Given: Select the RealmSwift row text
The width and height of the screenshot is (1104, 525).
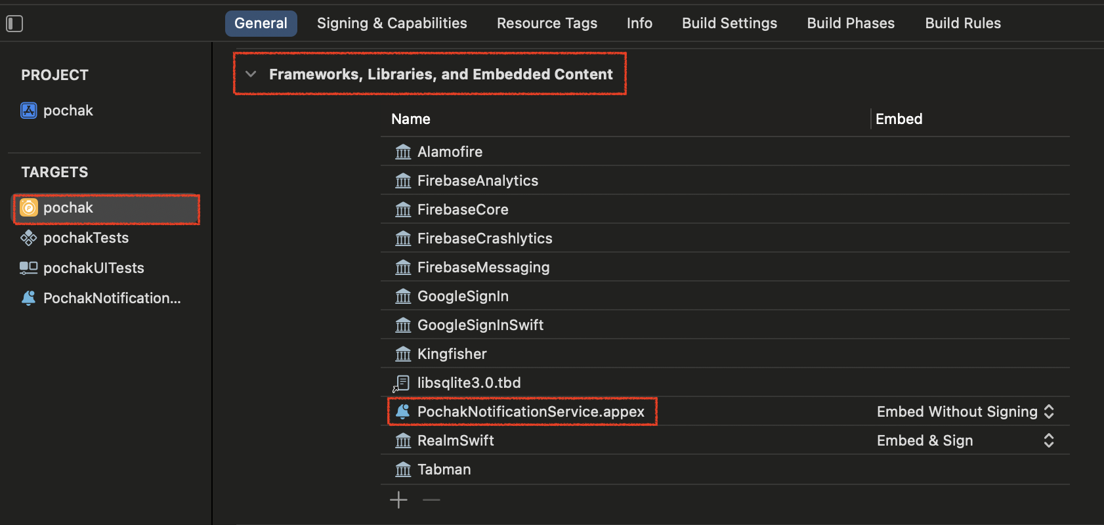Looking at the screenshot, I should pos(456,440).
